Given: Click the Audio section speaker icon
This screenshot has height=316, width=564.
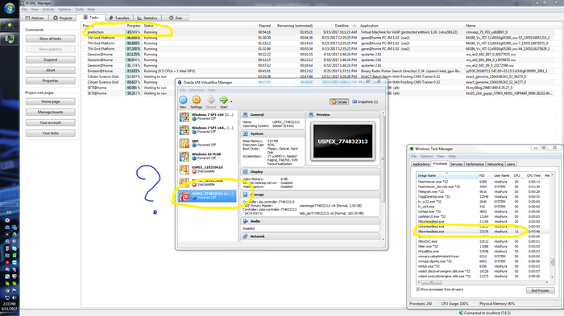Looking at the screenshot, I should click(x=245, y=221).
